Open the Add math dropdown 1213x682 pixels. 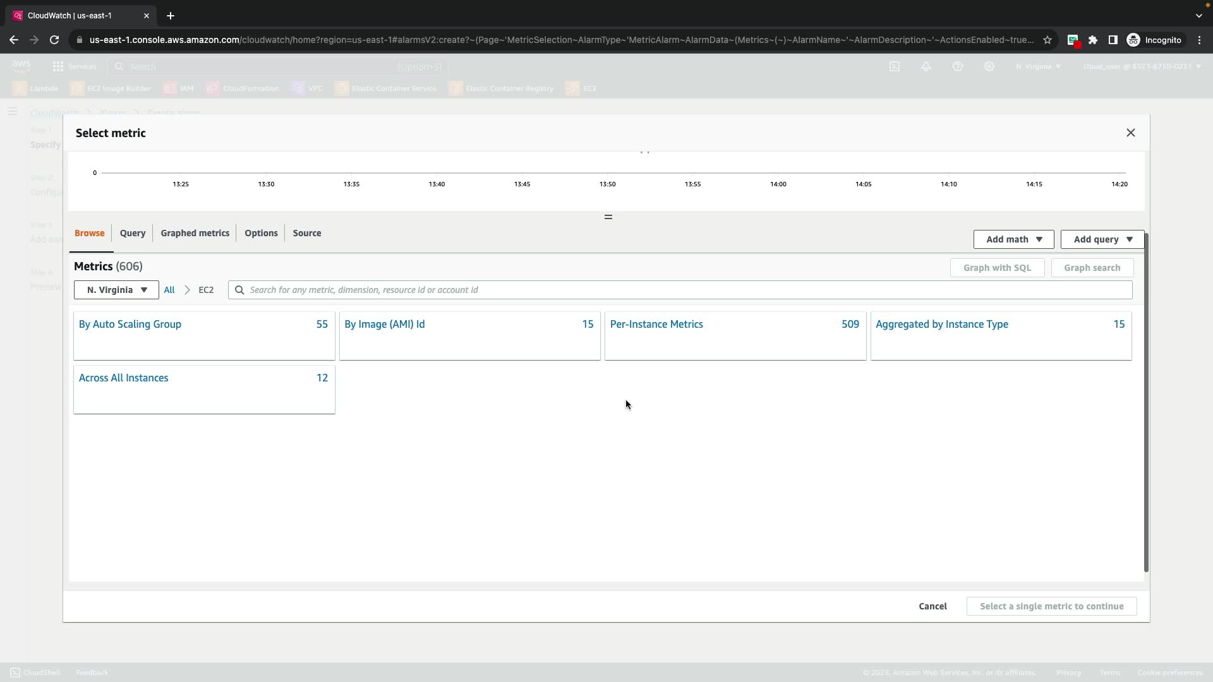click(1013, 239)
